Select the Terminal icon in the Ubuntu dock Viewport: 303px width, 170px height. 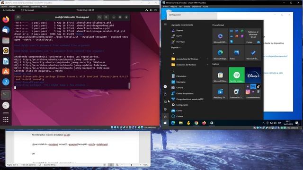6,95
